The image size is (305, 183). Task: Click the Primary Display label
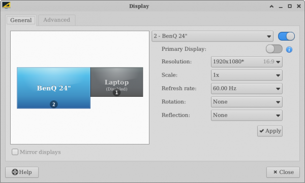(x=184, y=49)
